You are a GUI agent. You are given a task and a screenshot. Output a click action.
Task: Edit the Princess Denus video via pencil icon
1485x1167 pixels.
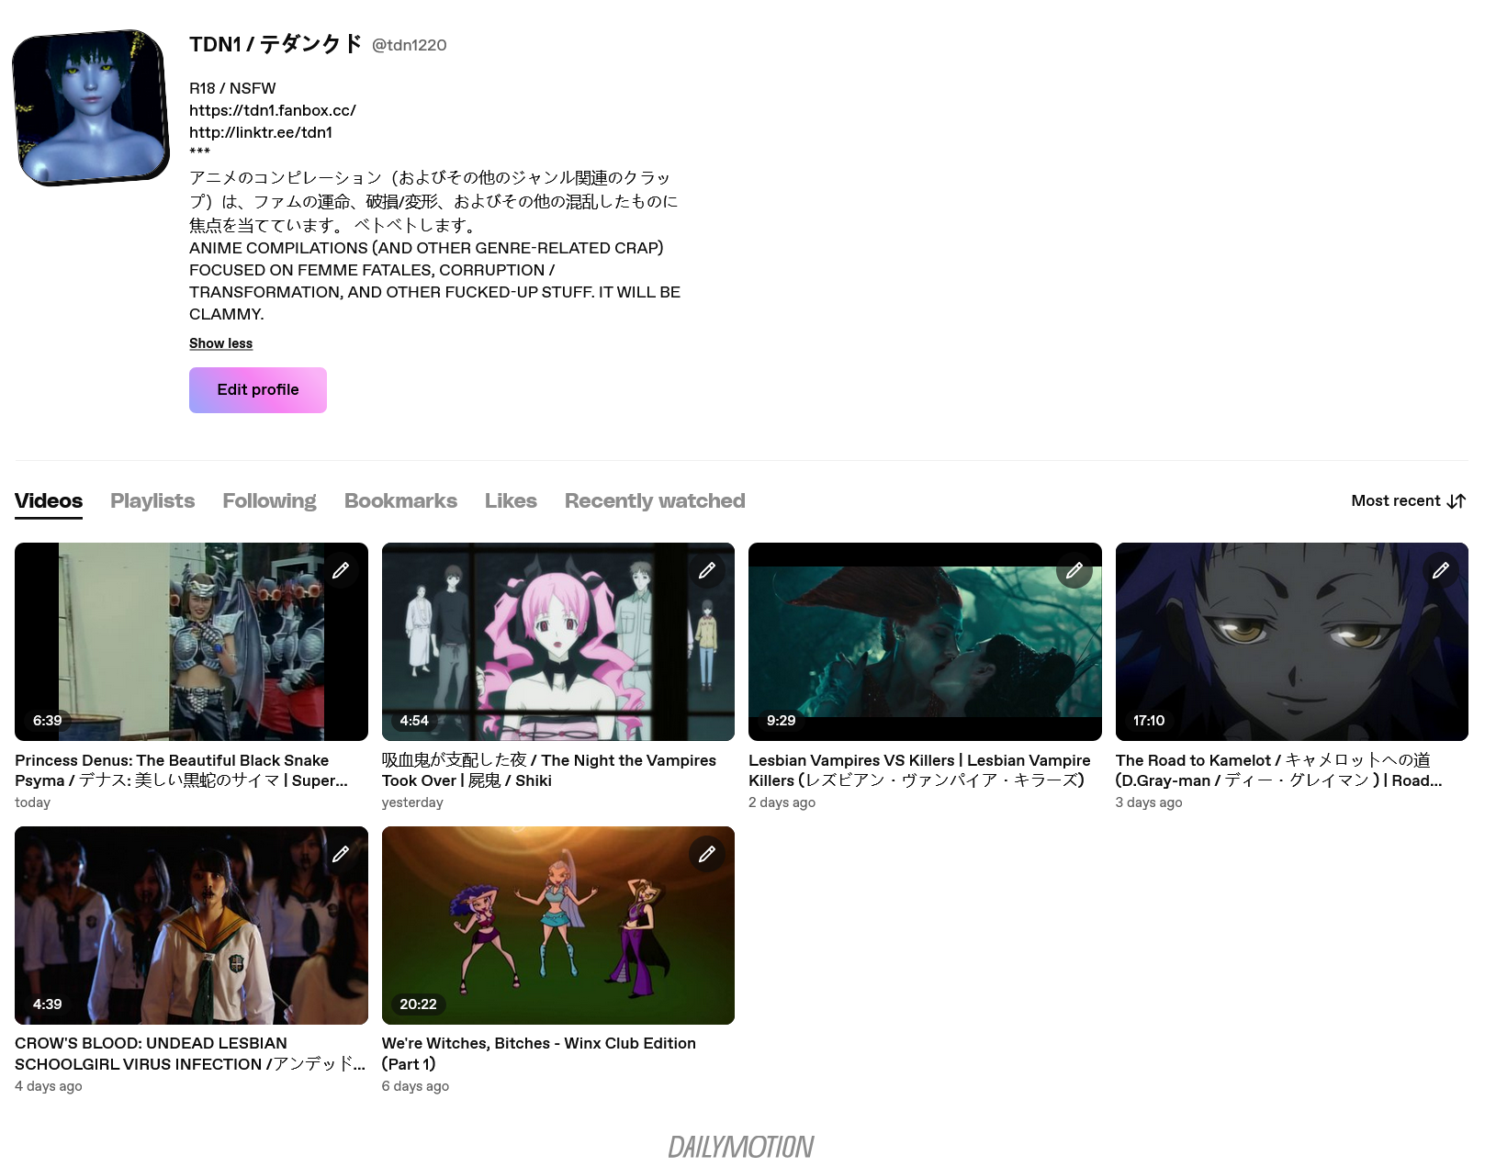pos(340,570)
